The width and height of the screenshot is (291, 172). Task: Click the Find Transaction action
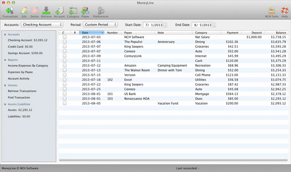pos(19,98)
